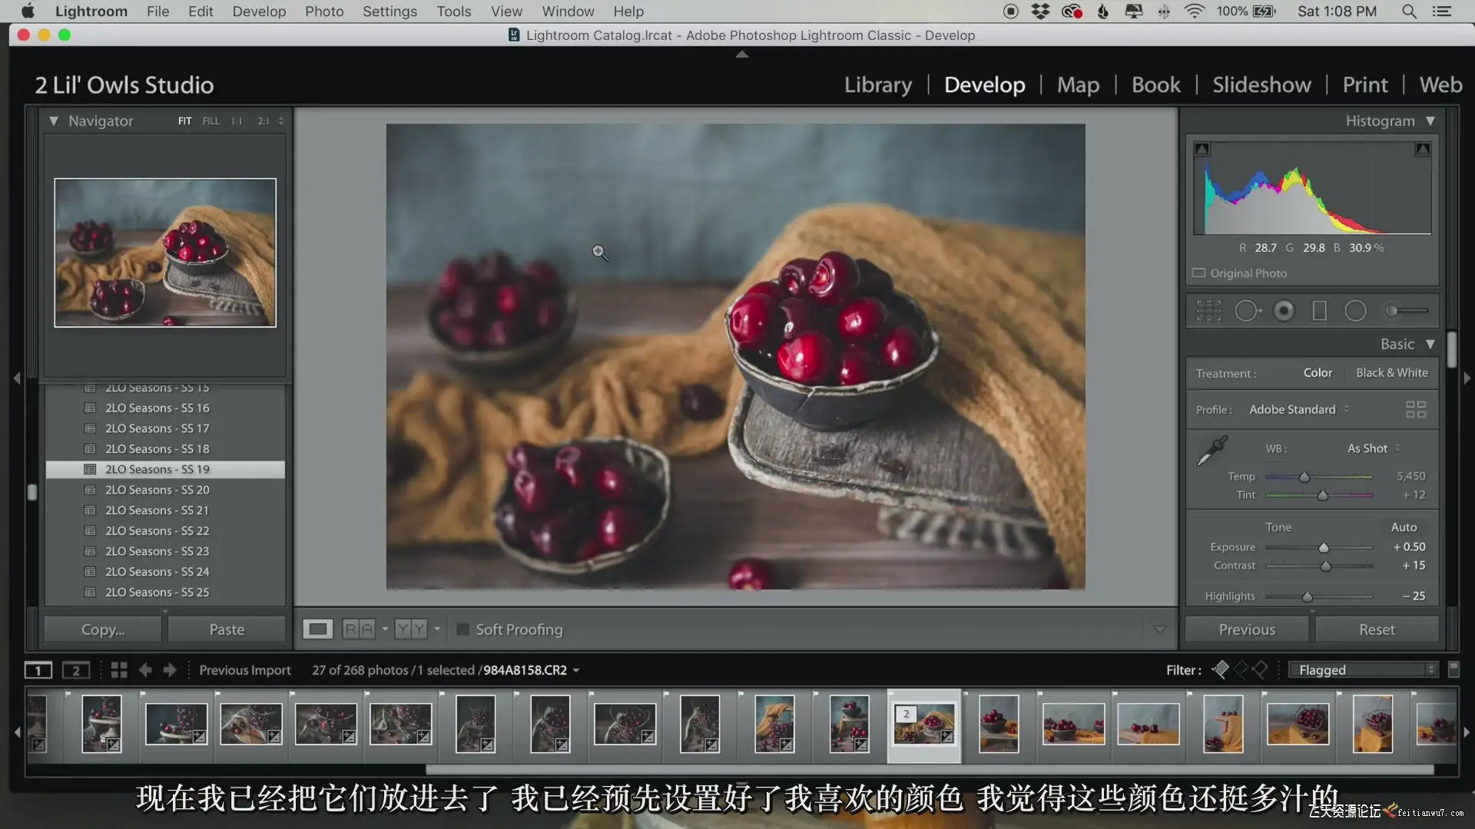Pick the White Balance eyedropper tool

coord(1212,451)
